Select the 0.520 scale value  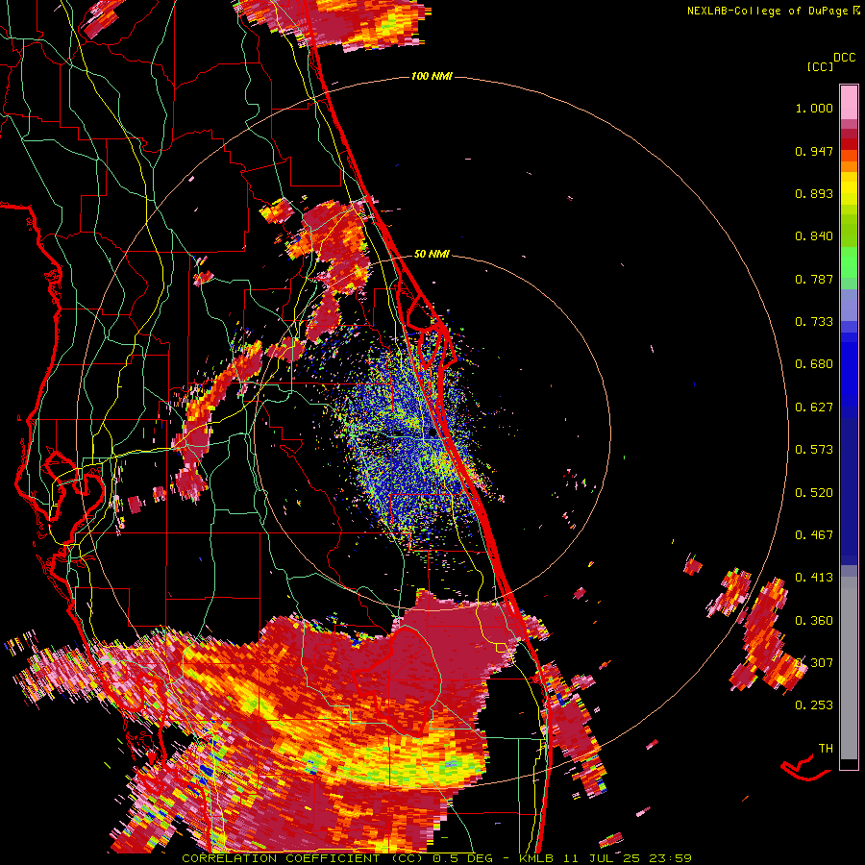814,492
